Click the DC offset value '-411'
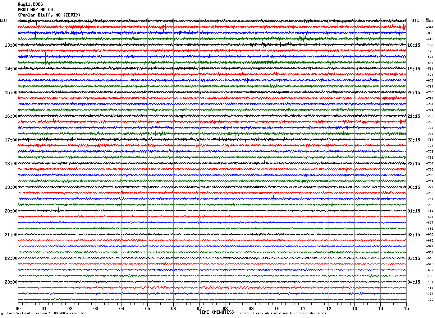 coord(430,288)
